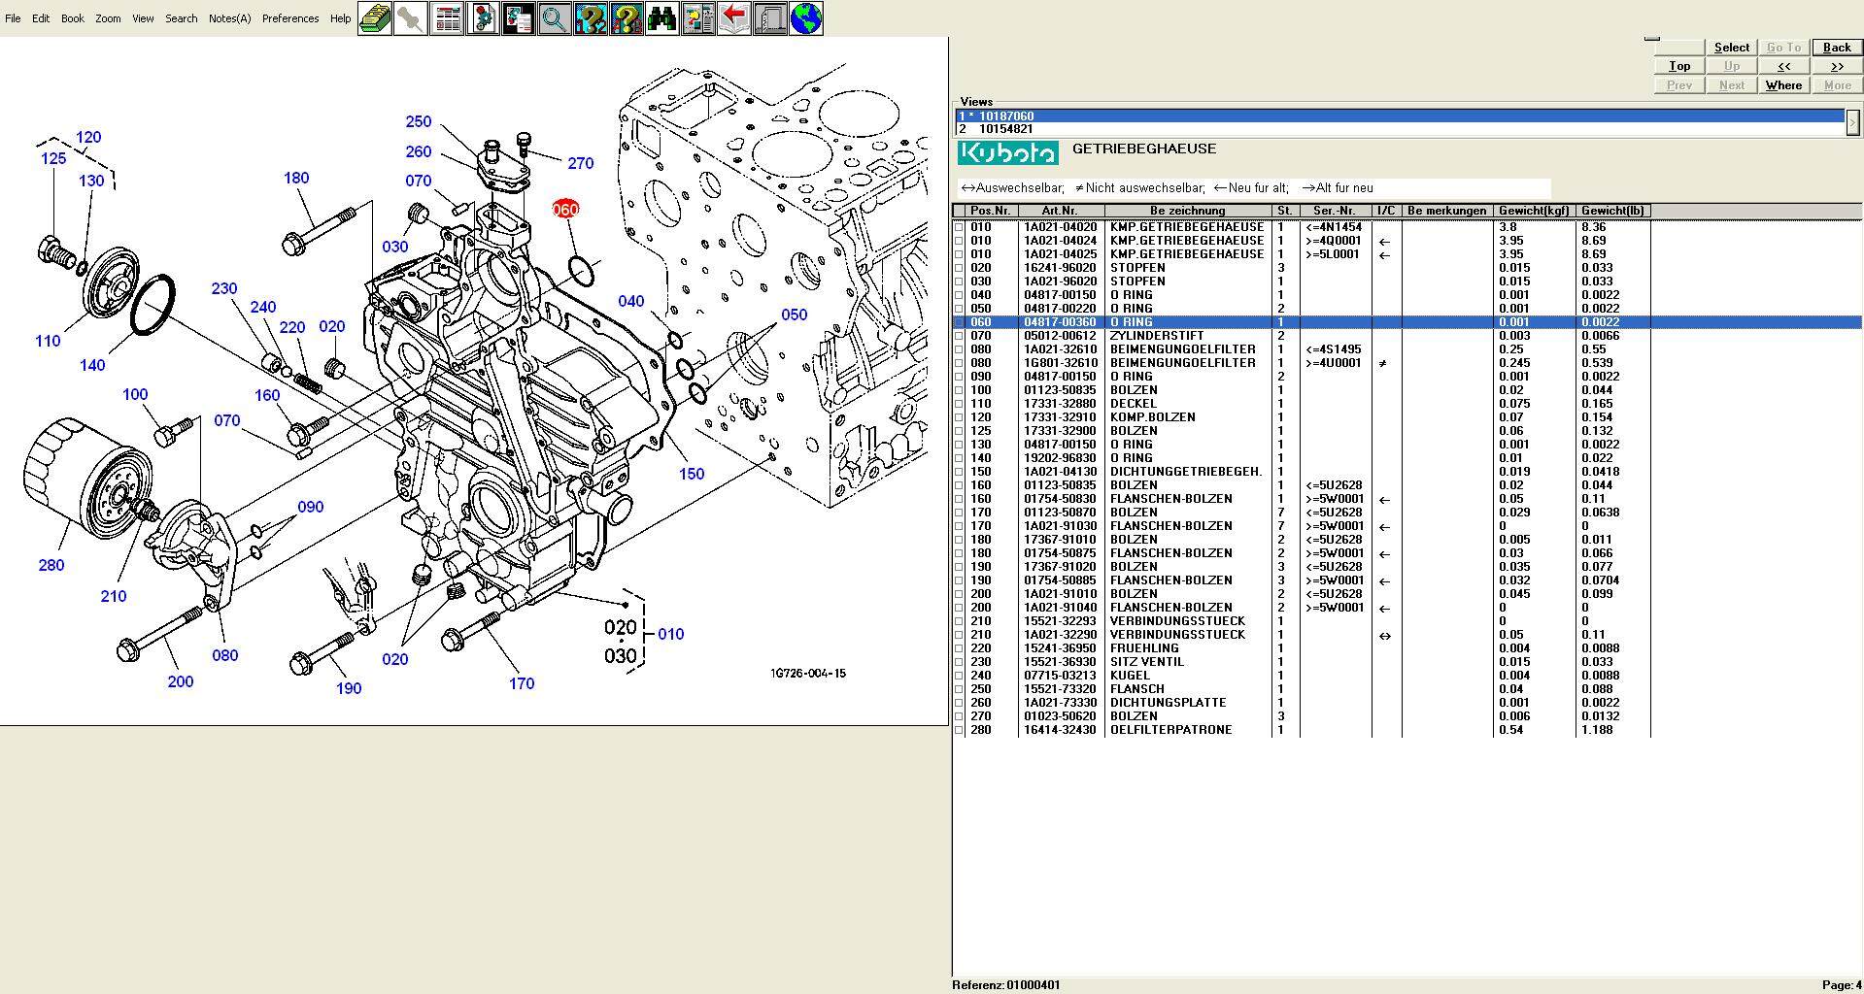Open the Preferences menu
Screen dimensions: 1864x994
(x=289, y=18)
